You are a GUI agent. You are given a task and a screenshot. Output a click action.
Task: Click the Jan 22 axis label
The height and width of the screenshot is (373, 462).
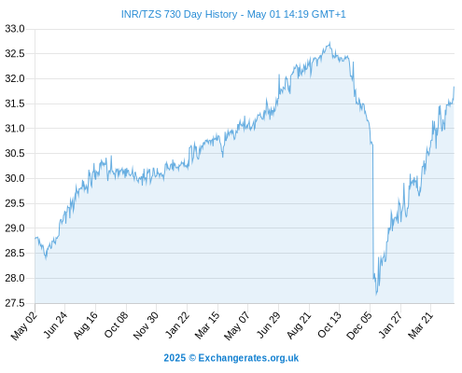click(x=177, y=325)
